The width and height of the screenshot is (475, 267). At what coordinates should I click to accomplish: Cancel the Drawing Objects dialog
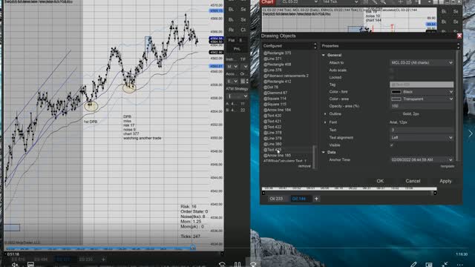[x=413, y=181]
